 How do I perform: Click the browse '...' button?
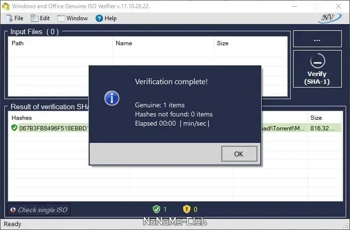coord(317,39)
